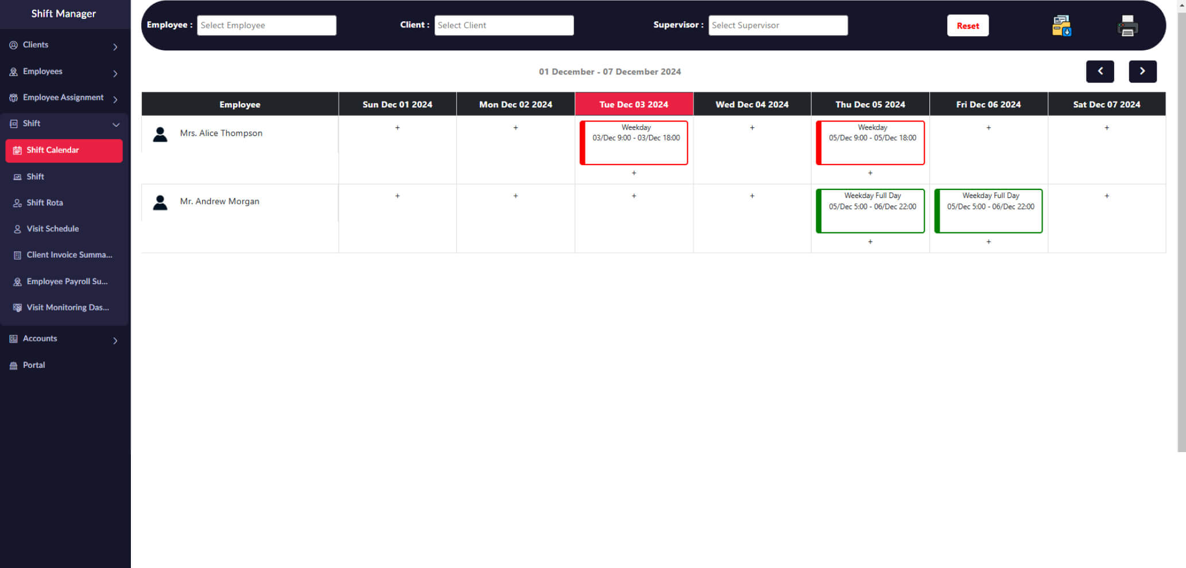Open Alice's Weekday shift on 03/Dec
The height and width of the screenshot is (568, 1186).
pos(634,142)
